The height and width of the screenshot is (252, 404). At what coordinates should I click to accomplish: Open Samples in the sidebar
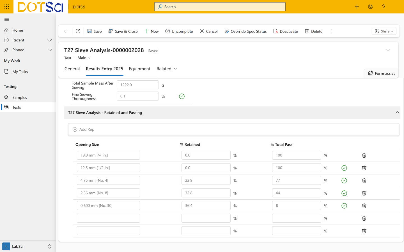click(28, 97)
